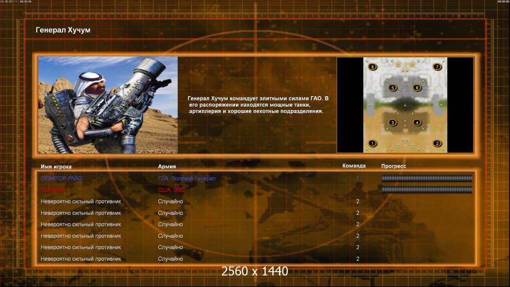Choose start position marker 7 on the minimap

pos(437,67)
